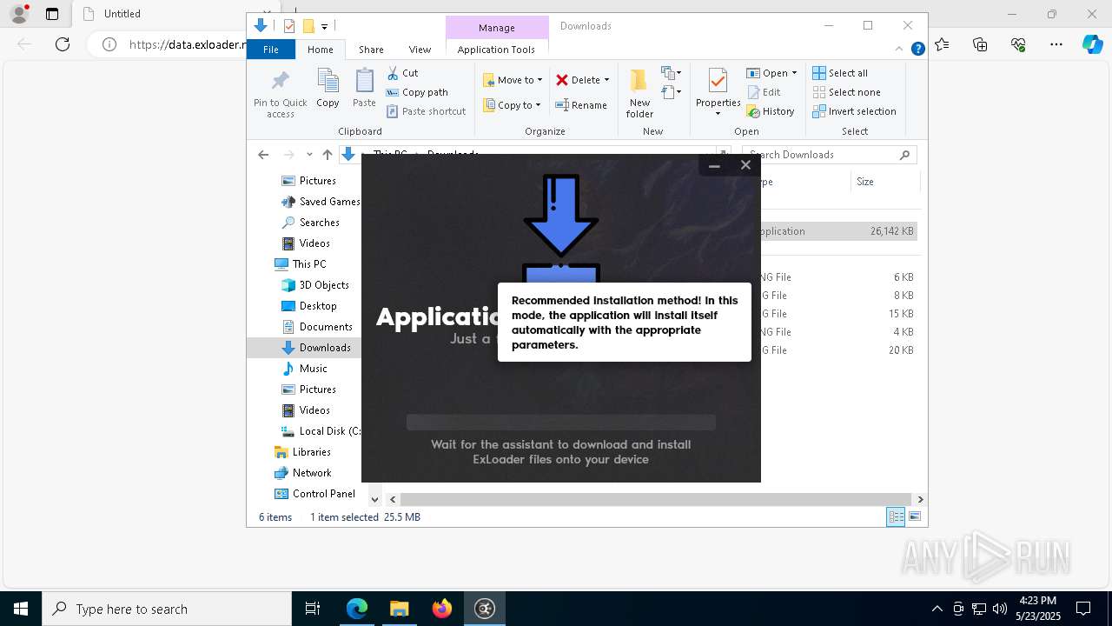The width and height of the screenshot is (1112, 626).
Task: Select Documents in navigation pane
Action: pos(317,327)
